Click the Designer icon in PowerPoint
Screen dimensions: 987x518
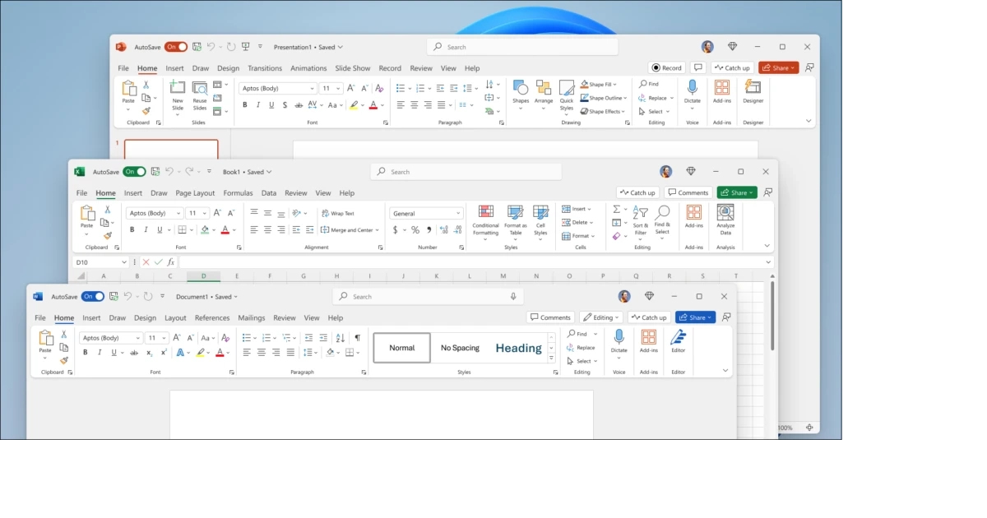point(753,87)
